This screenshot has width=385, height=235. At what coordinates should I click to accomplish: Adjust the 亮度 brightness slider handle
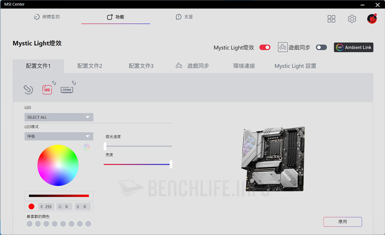[x=171, y=164]
